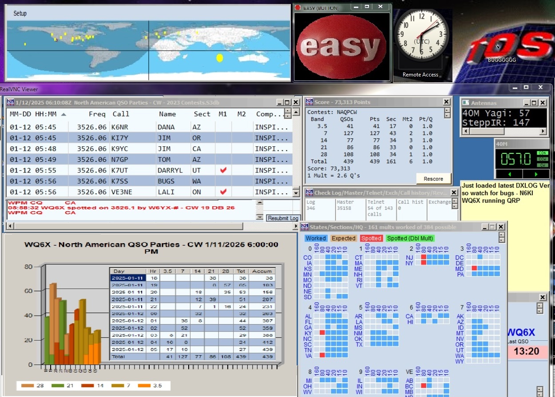
Task: Toggle M1 checkmark for VE3NE row
Action: [223, 192]
